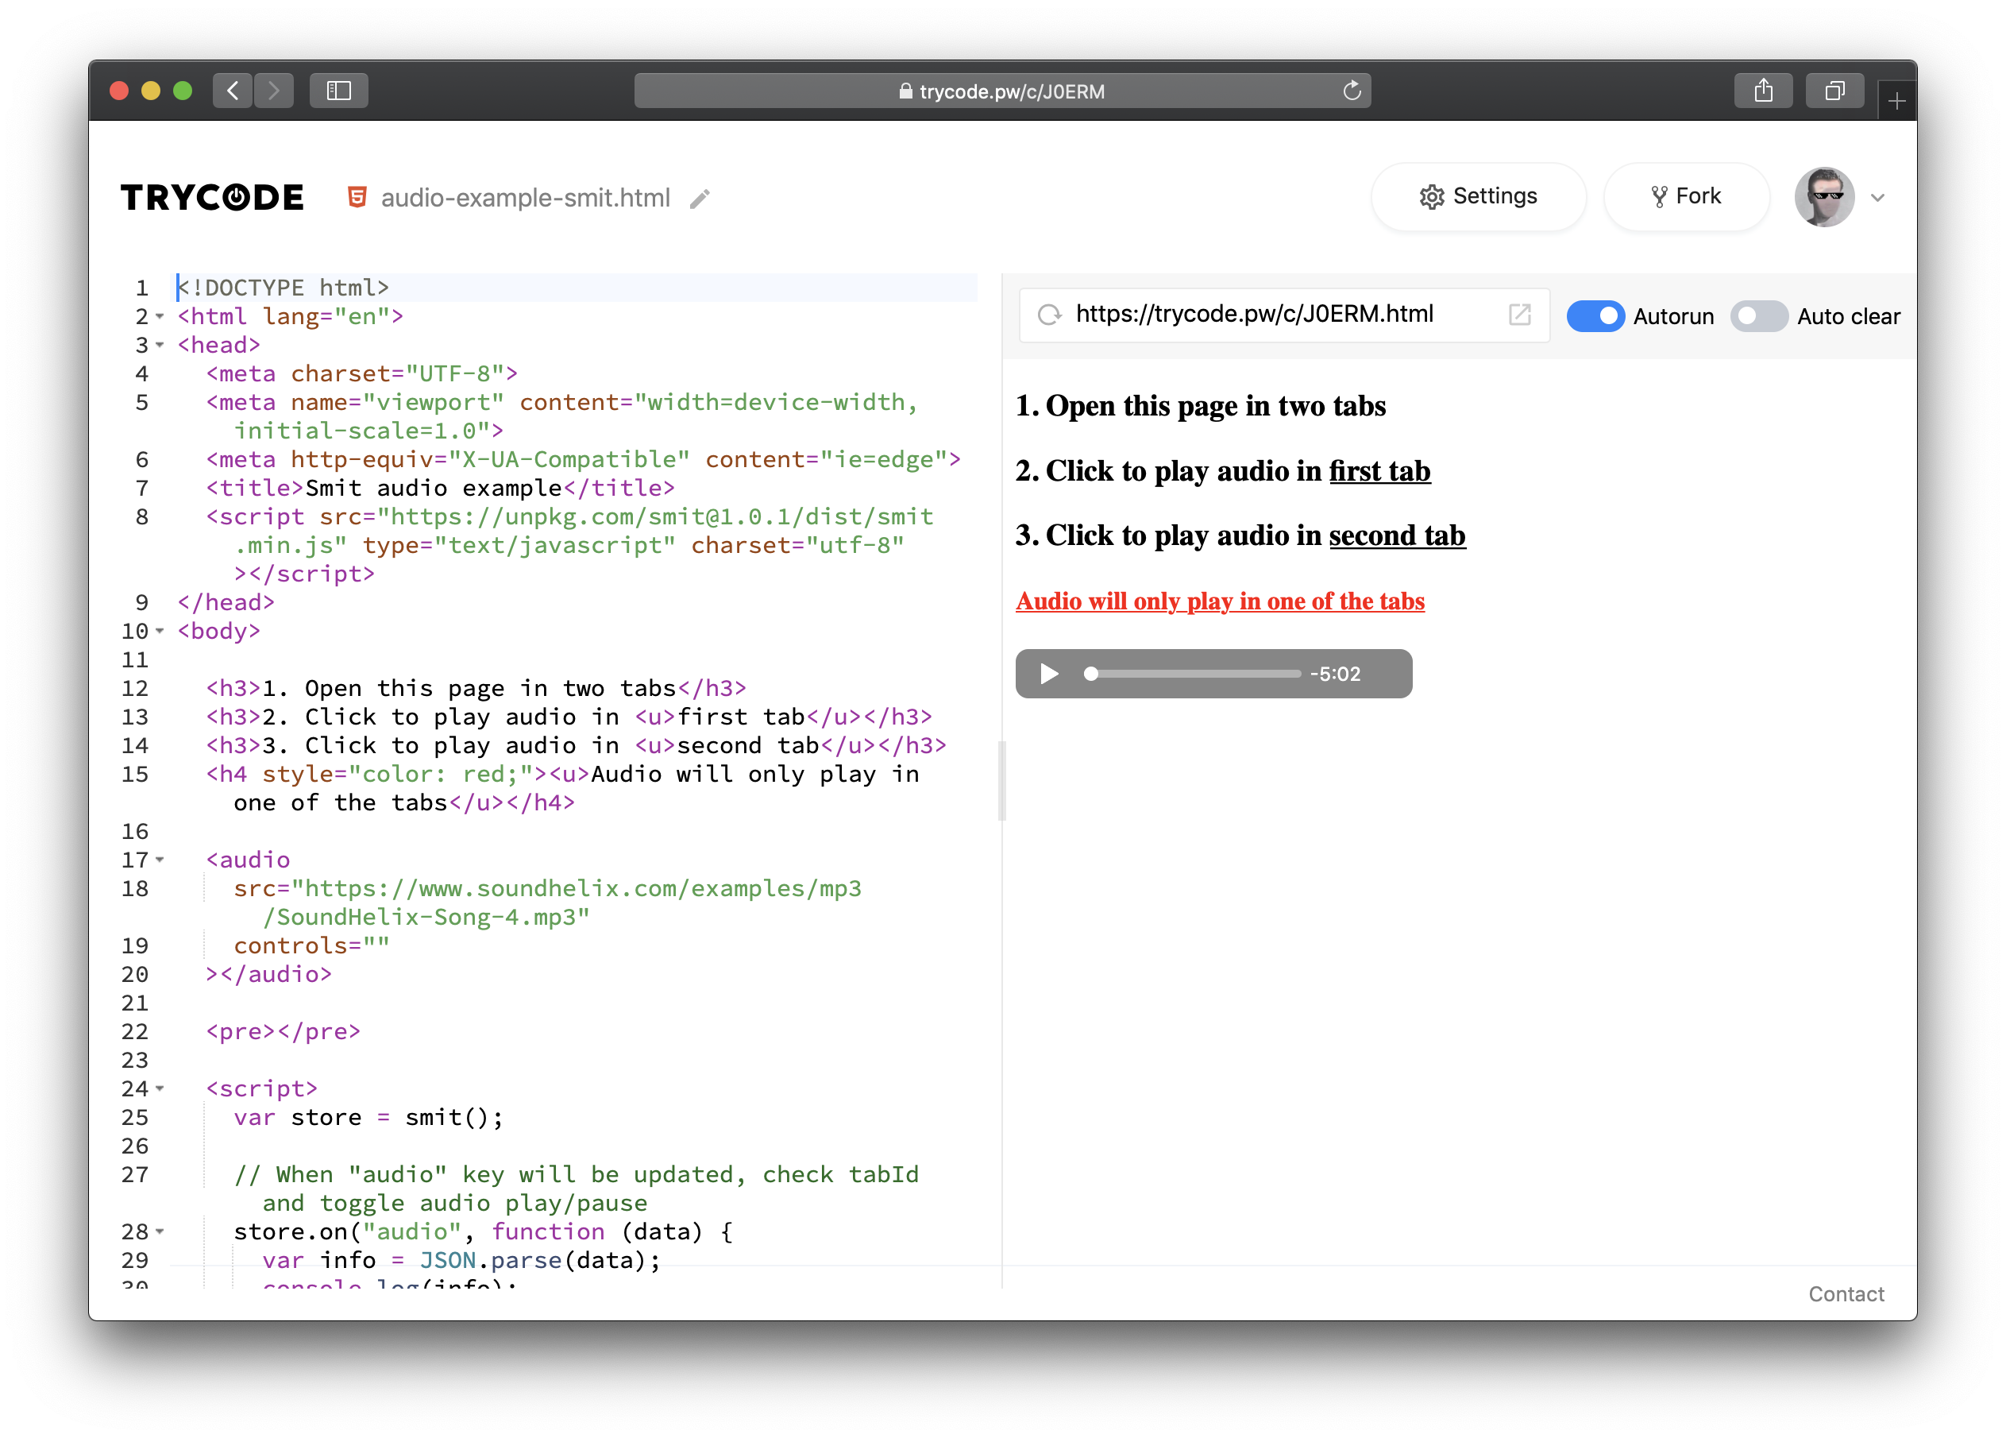This screenshot has height=1438, width=2006.
Task: Refresh the preview using the reload icon
Action: pos(1051,315)
